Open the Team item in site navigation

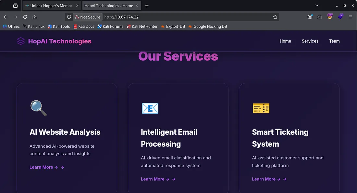[x=334, y=41]
